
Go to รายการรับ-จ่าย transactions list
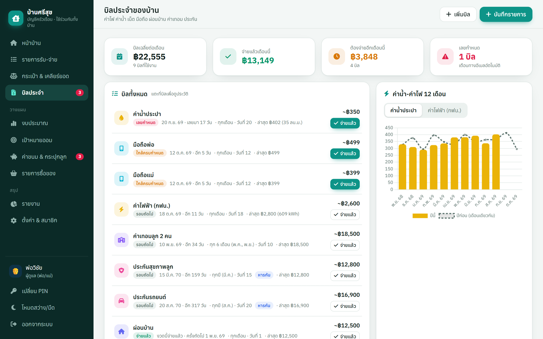47,60
